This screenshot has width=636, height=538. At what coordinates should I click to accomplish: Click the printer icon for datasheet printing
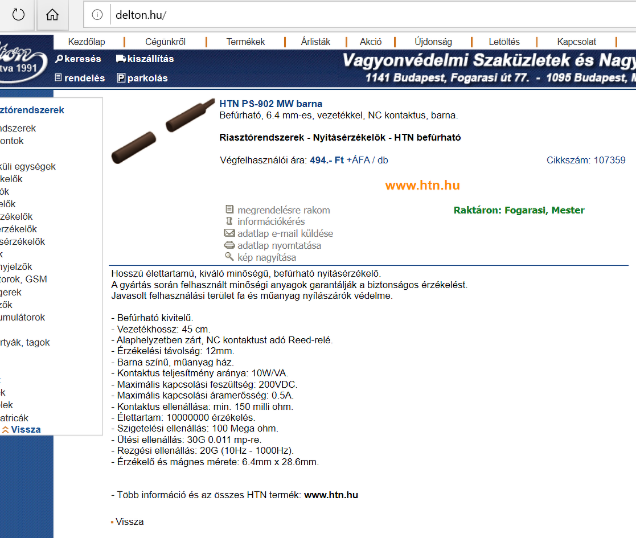coord(229,245)
